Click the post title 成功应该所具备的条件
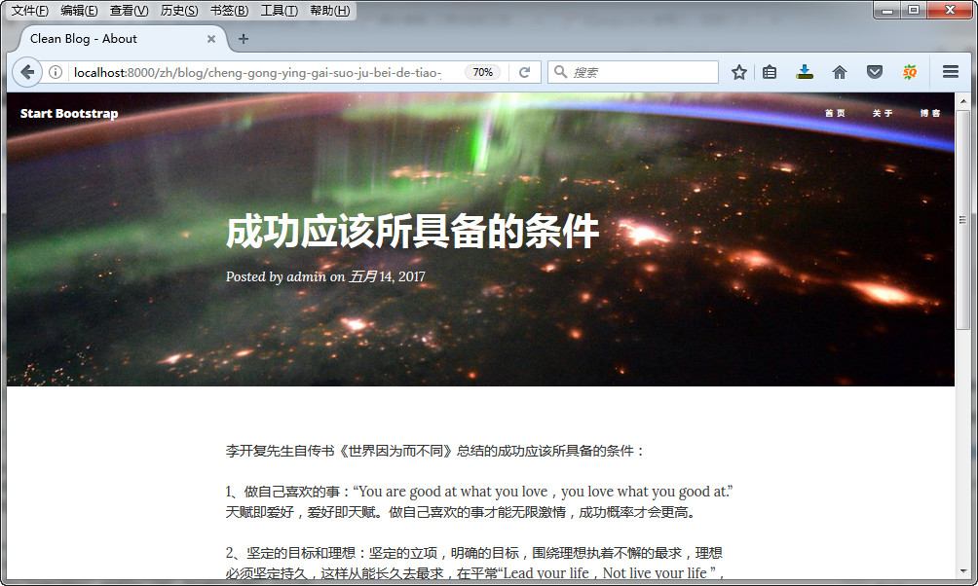This screenshot has width=978, height=586. coord(412,232)
